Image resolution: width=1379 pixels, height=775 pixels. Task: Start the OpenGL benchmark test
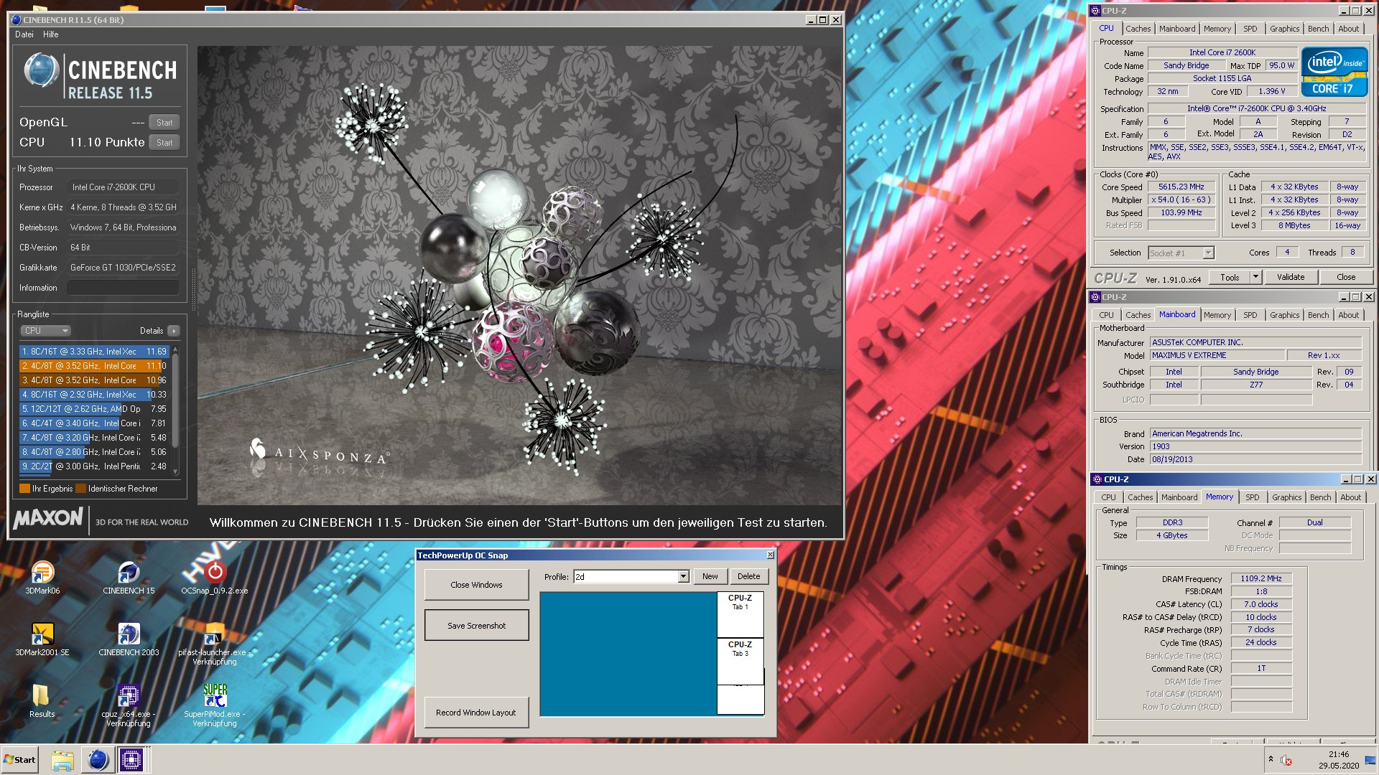pyautogui.click(x=164, y=123)
